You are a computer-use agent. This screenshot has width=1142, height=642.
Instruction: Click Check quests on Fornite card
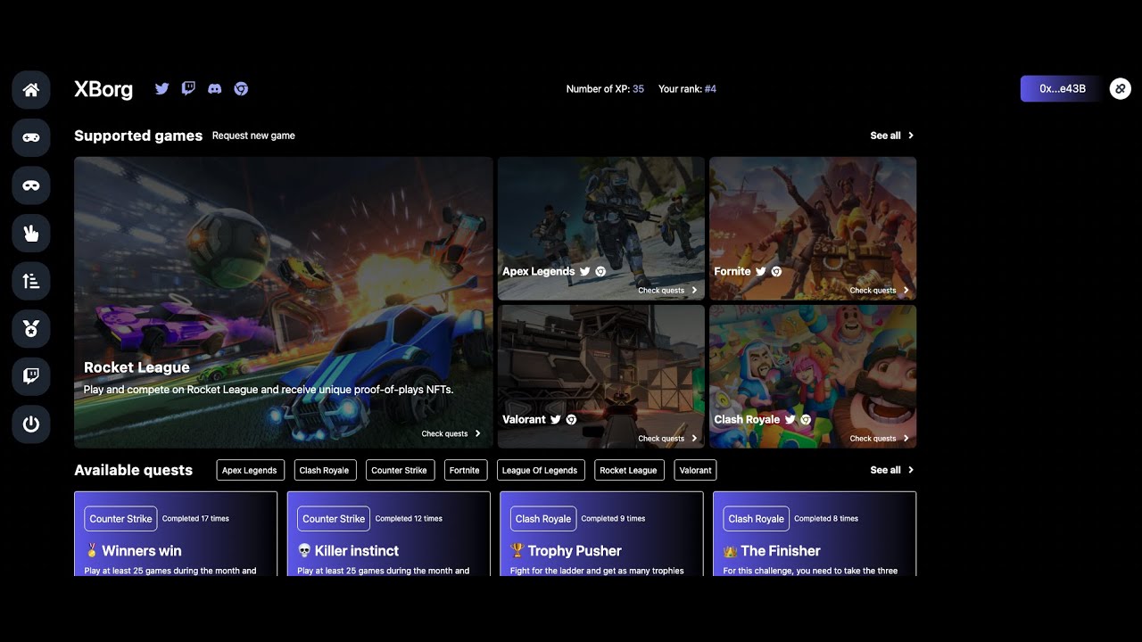point(880,290)
